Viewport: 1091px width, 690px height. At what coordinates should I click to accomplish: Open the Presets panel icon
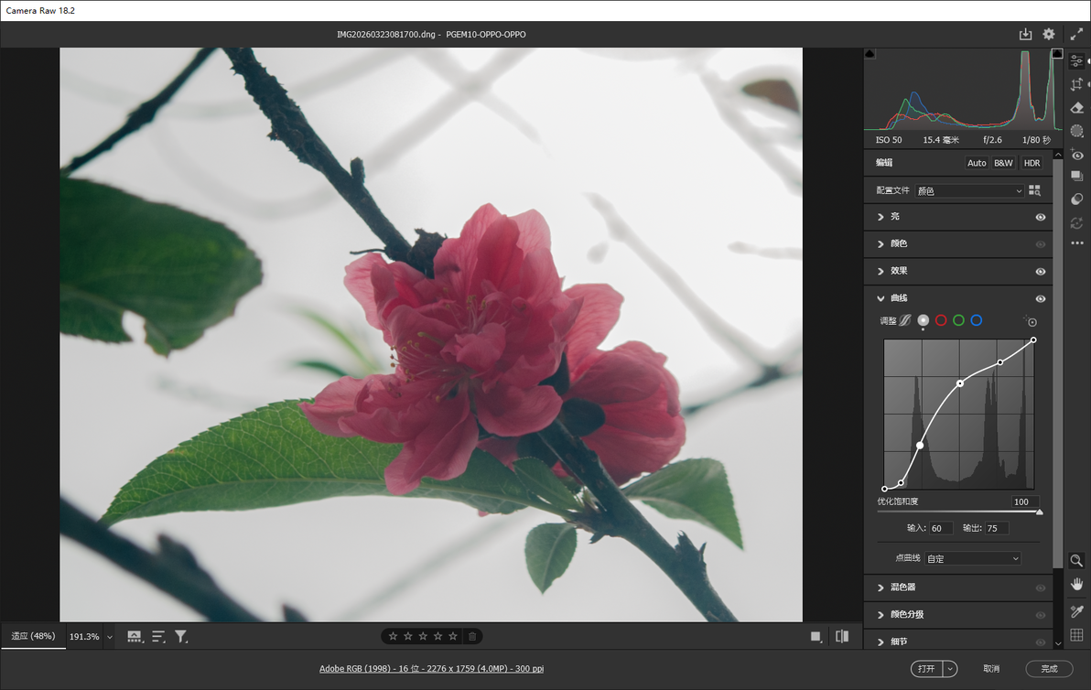(1076, 199)
